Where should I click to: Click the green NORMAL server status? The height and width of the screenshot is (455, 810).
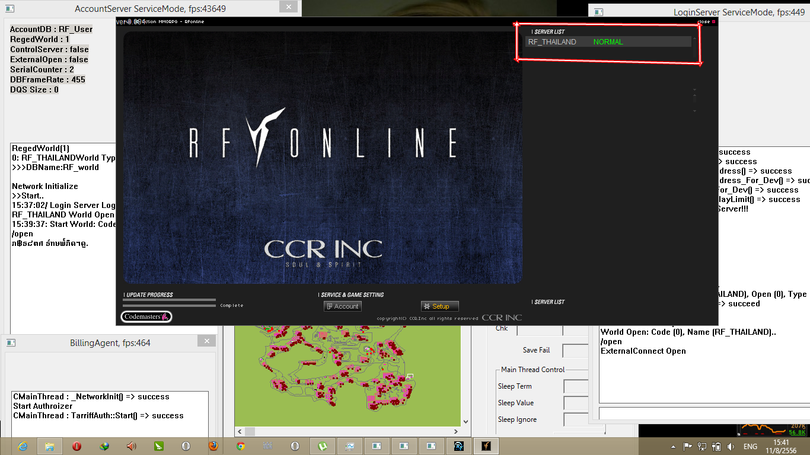pyautogui.click(x=608, y=42)
